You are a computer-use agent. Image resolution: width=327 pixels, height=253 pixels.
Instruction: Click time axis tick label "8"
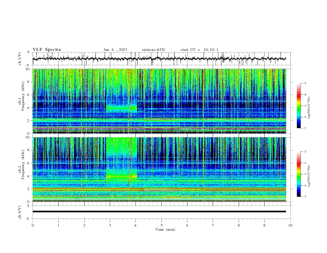239,225
